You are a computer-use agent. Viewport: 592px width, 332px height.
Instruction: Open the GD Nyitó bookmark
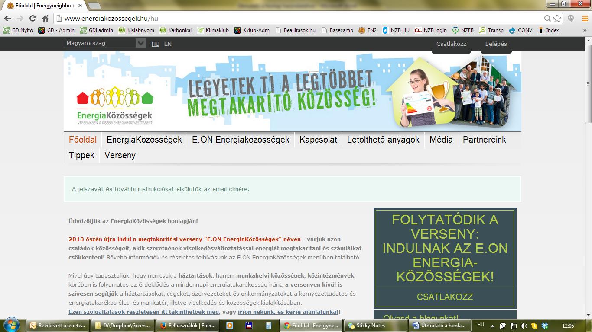[x=18, y=30]
